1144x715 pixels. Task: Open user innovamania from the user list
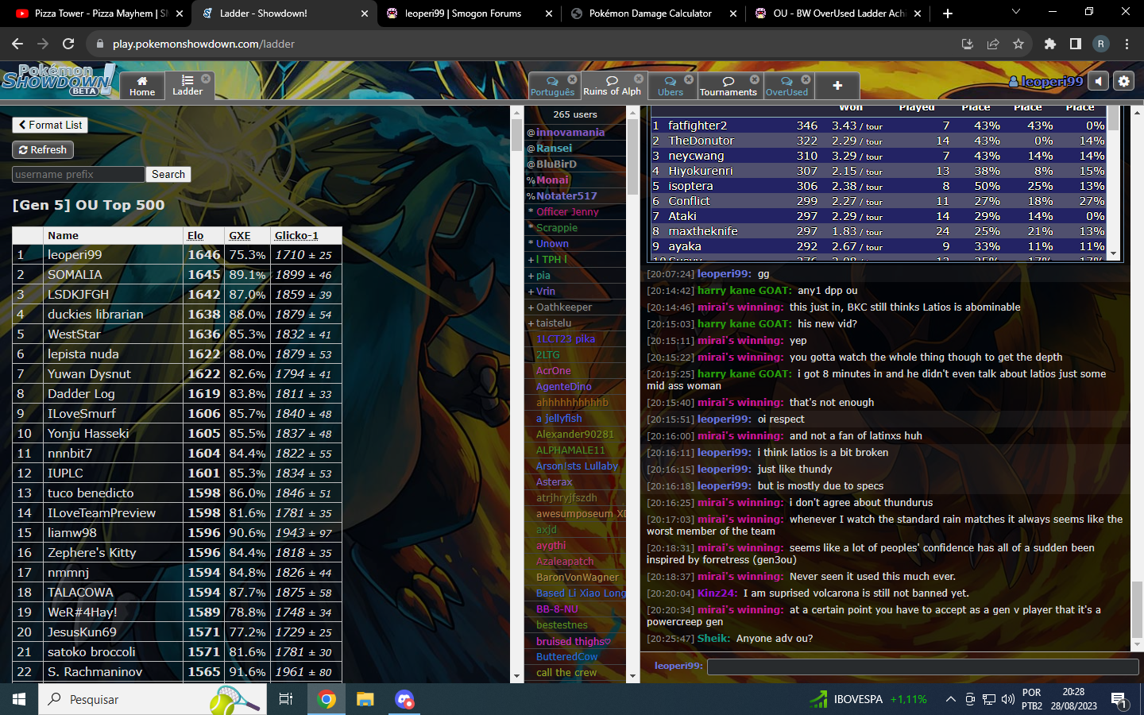click(x=570, y=133)
